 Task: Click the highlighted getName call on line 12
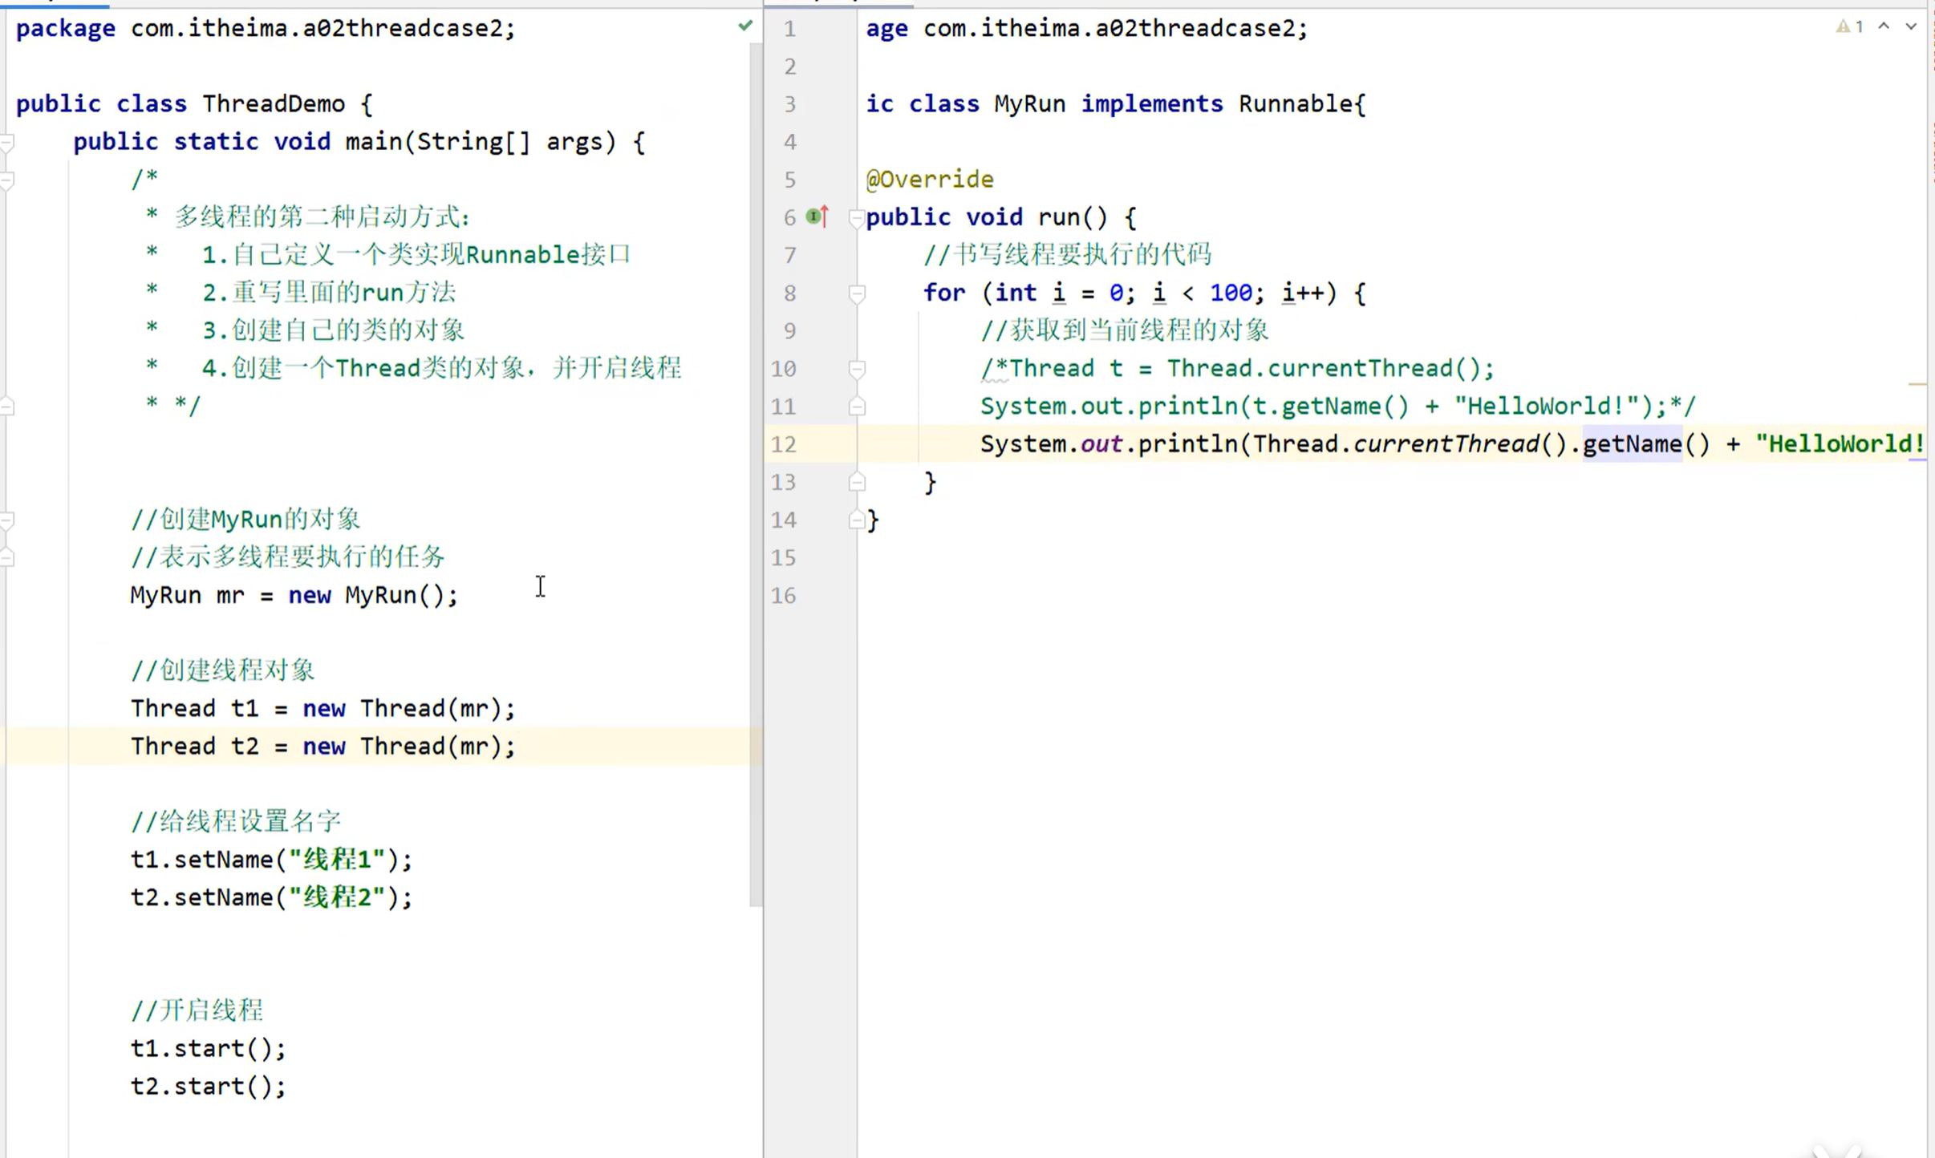(1631, 444)
